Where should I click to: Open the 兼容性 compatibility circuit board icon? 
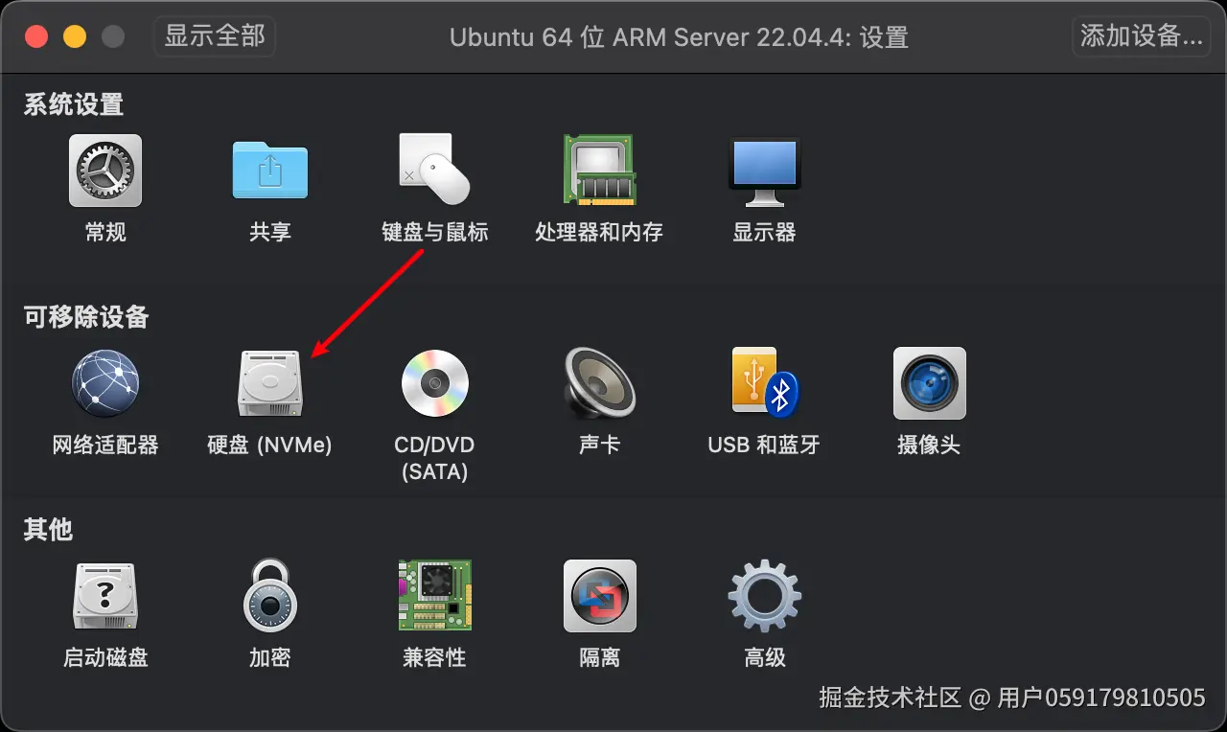pyautogui.click(x=434, y=596)
